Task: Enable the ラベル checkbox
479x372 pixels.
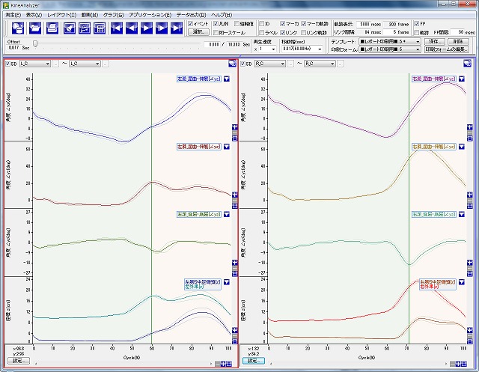Action: (261, 32)
